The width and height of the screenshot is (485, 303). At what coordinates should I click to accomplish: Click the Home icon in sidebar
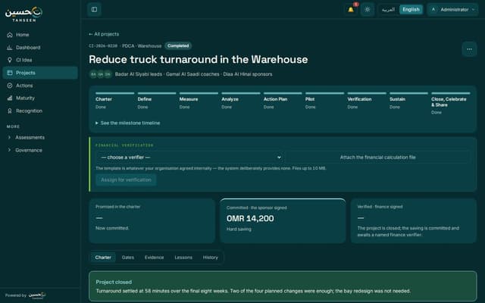pyautogui.click(x=10, y=35)
